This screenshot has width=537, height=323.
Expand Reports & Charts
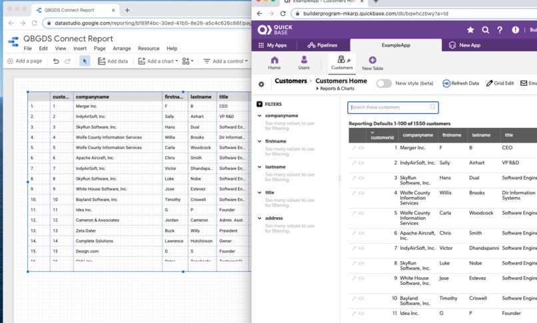point(335,89)
